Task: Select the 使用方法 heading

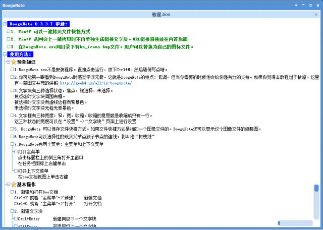Action: (20, 54)
